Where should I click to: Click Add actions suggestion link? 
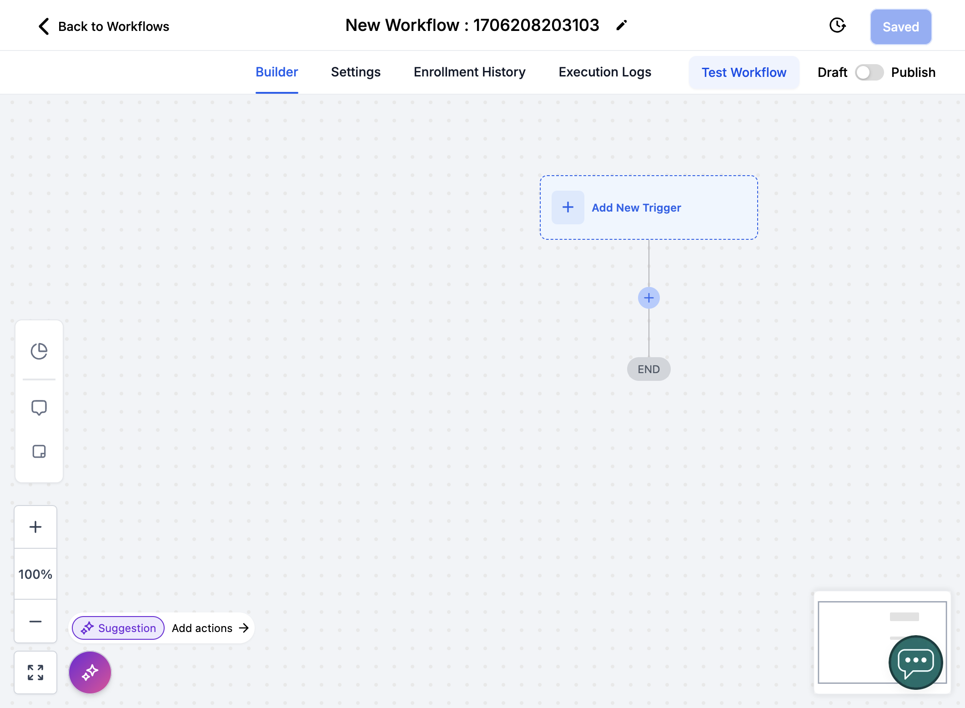pyautogui.click(x=210, y=628)
